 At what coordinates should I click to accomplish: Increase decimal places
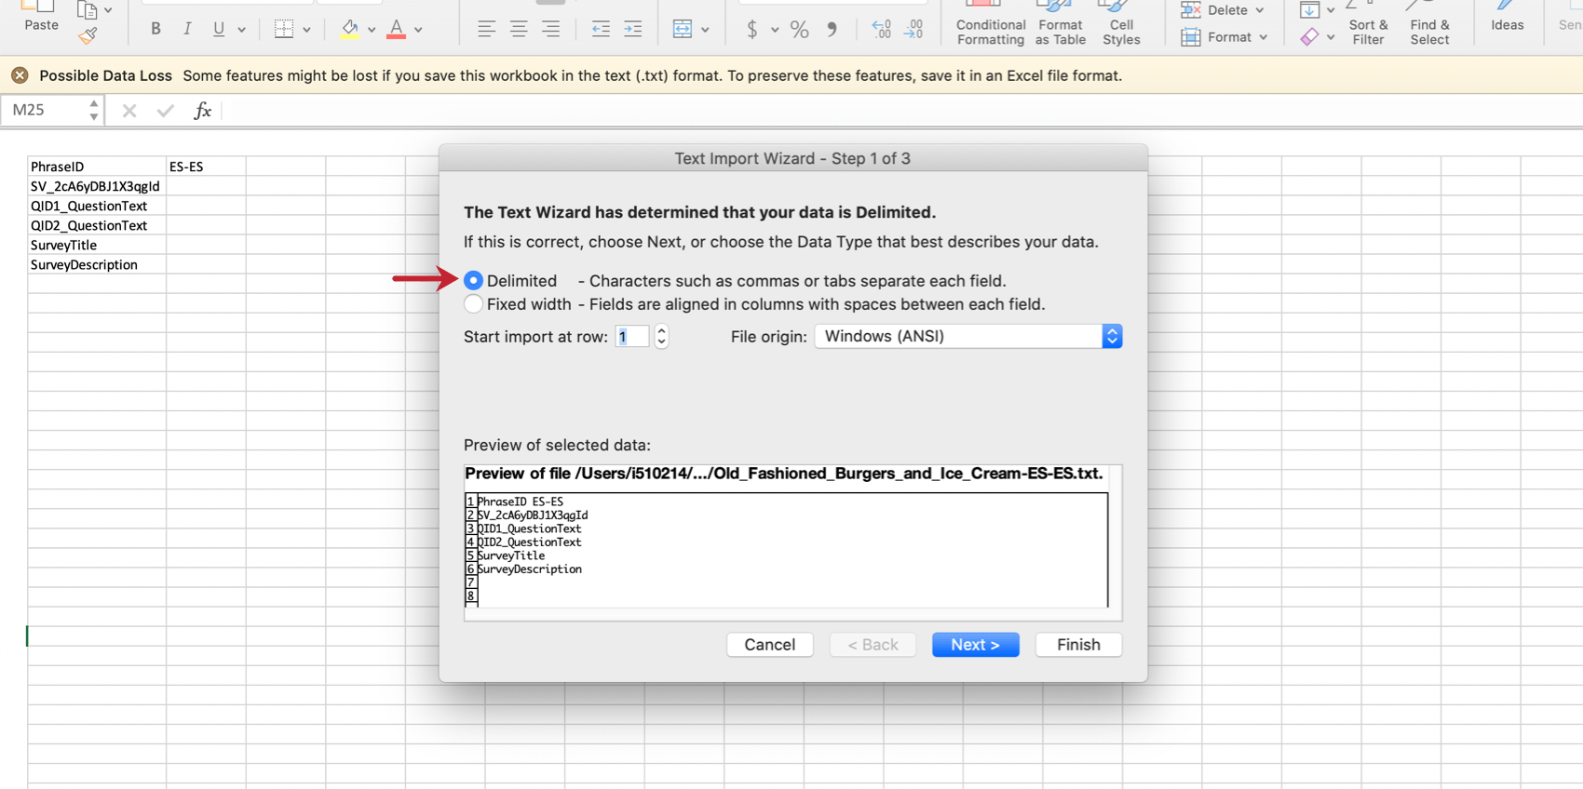pos(881,29)
